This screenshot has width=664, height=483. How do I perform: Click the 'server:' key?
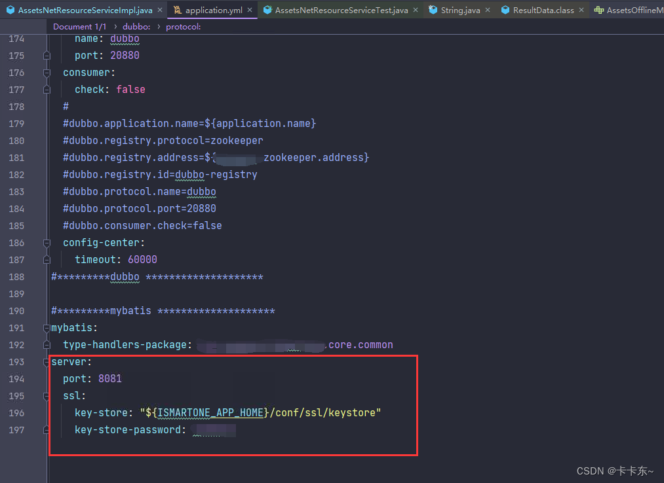coord(71,362)
